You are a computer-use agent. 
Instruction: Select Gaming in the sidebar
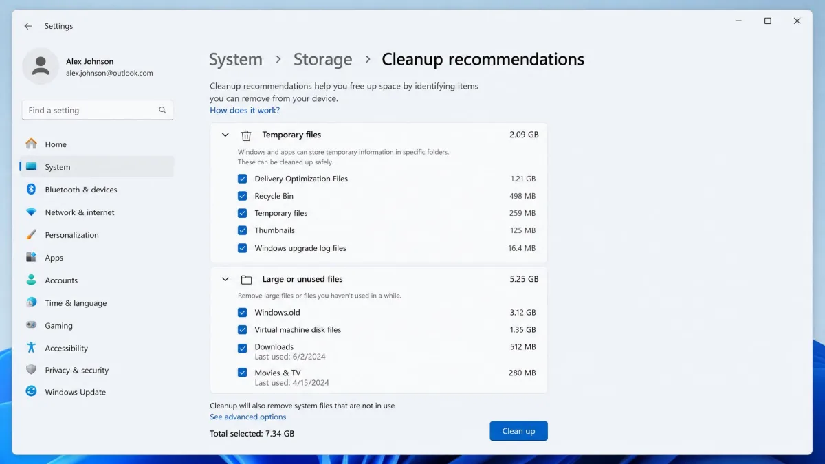pyautogui.click(x=97, y=325)
